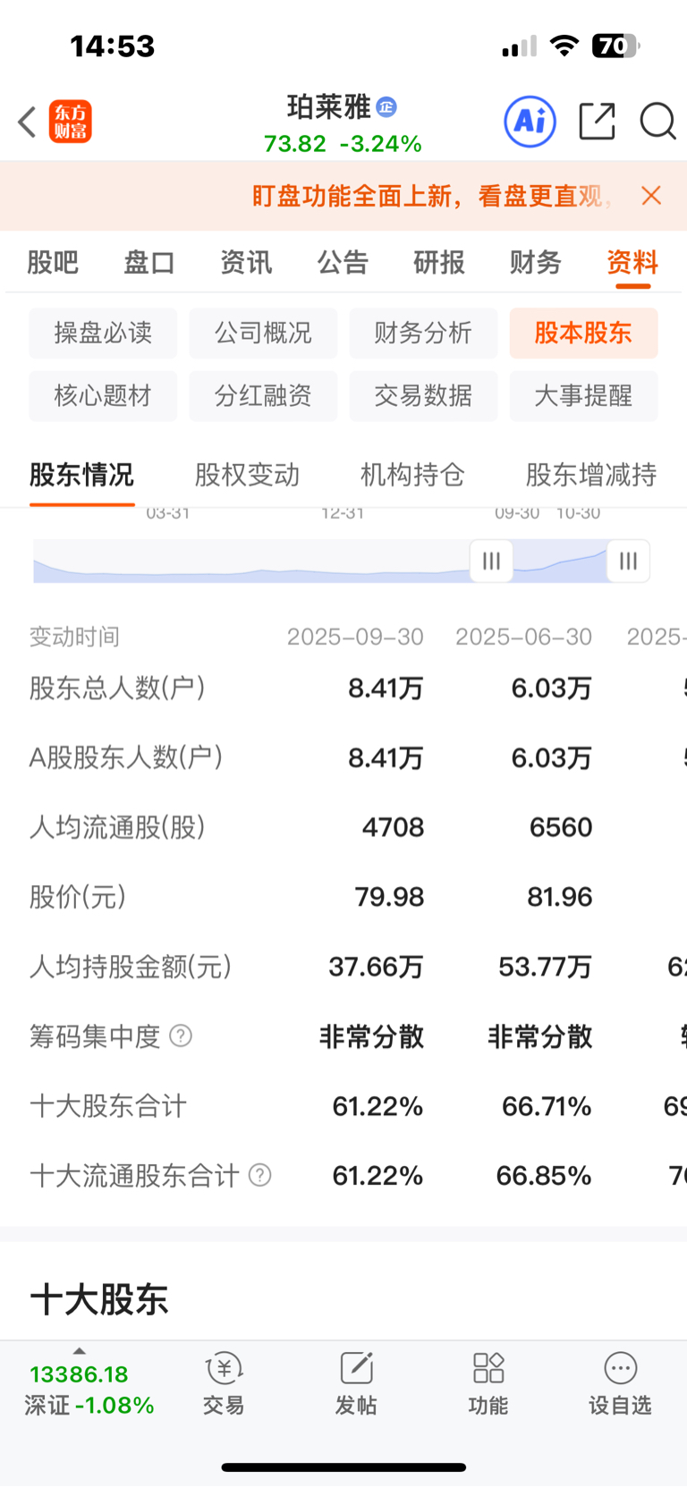Click the left range slider handle
The height and width of the screenshot is (1487, 687).
coord(491,561)
